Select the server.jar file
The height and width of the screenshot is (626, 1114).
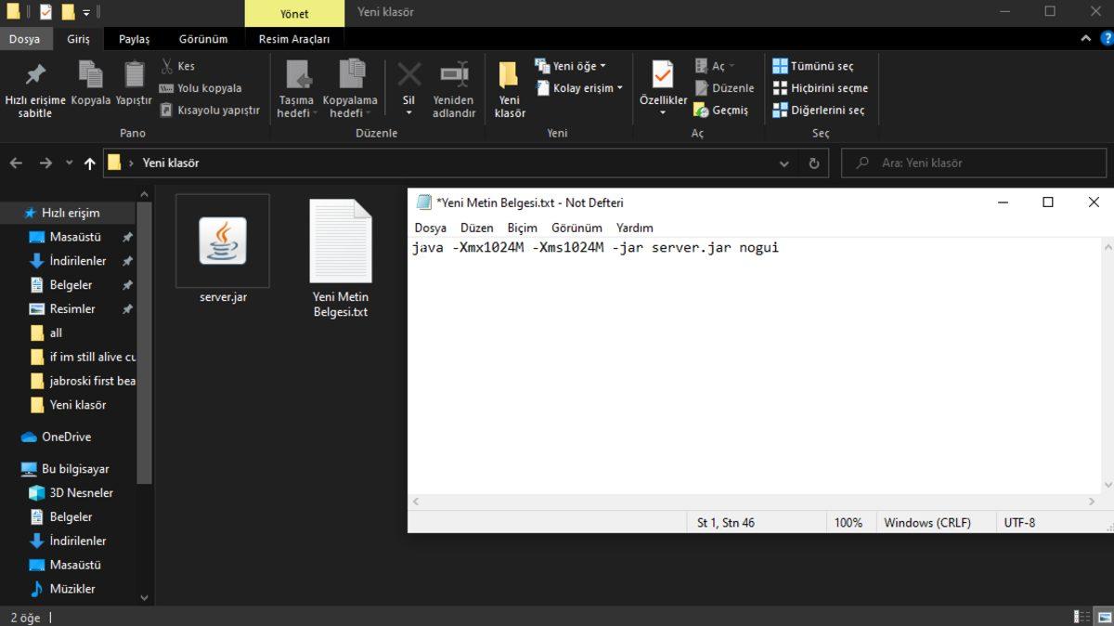(223, 243)
